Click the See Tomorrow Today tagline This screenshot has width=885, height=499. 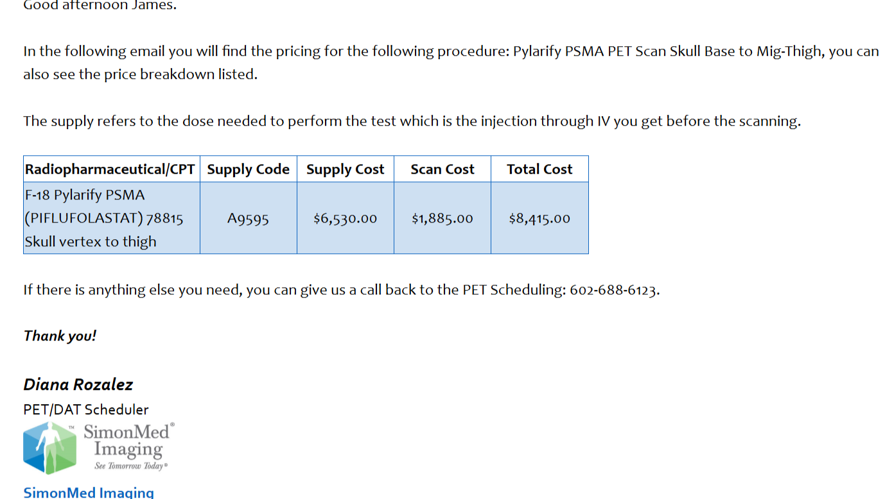coord(131,466)
